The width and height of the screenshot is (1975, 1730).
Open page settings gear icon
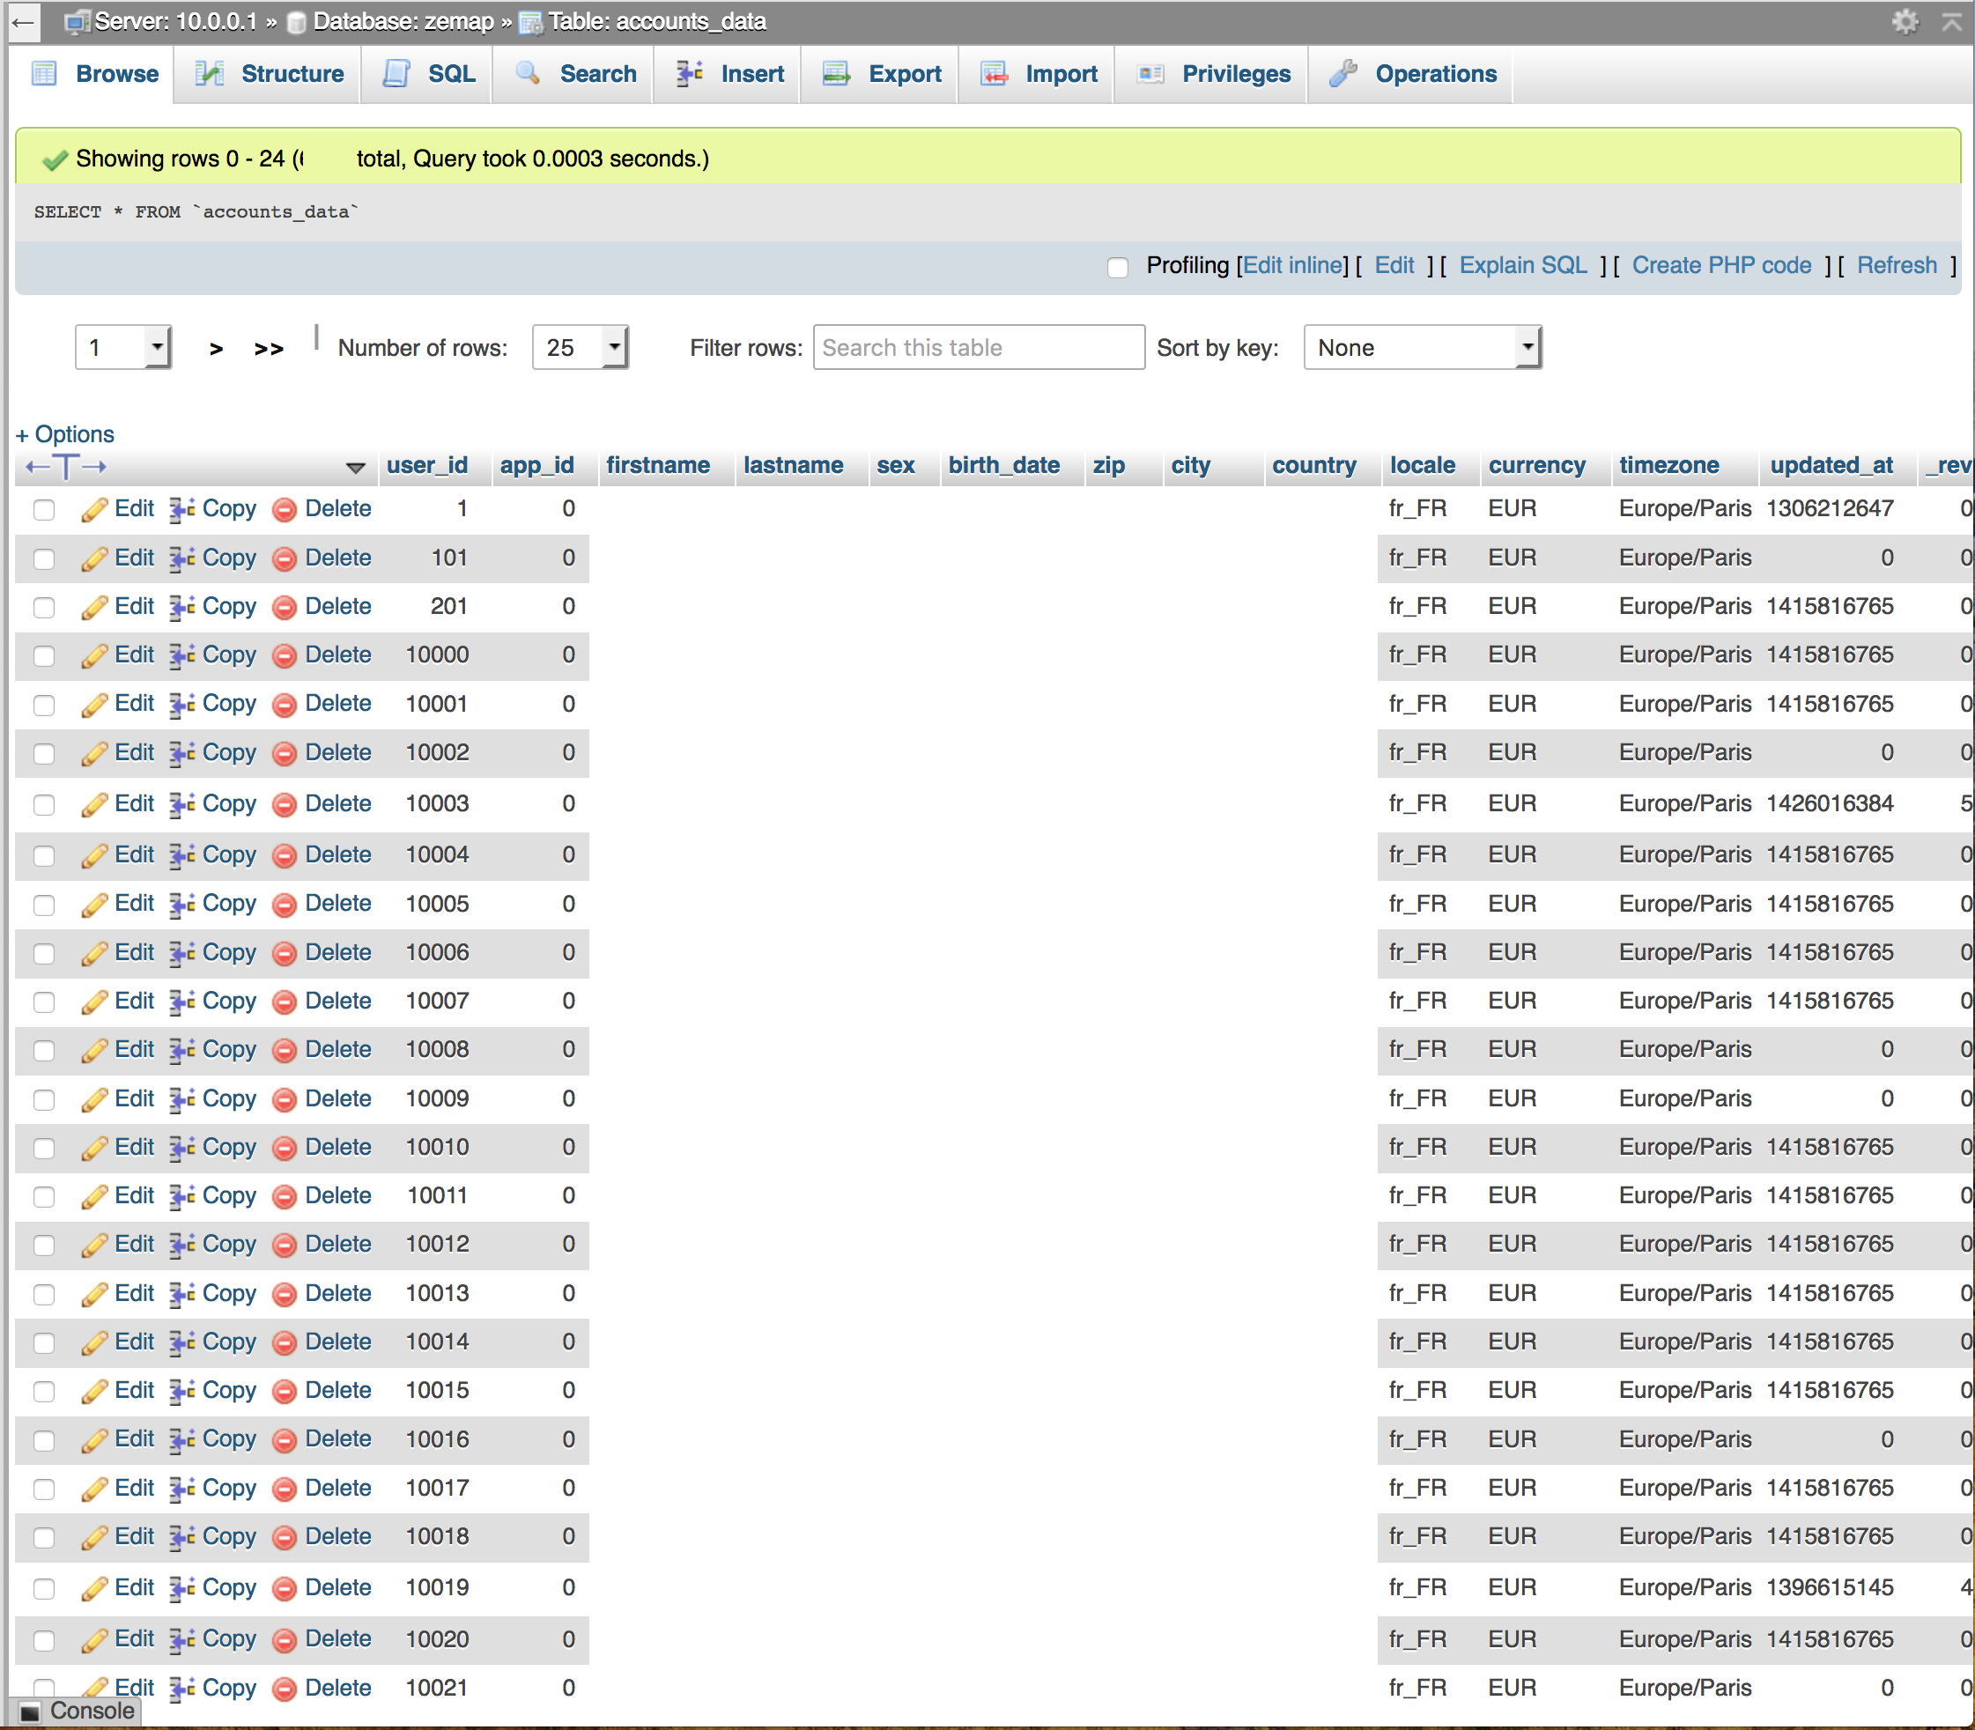pos(1905,21)
